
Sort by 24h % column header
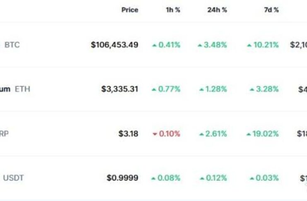pos(217,10)
